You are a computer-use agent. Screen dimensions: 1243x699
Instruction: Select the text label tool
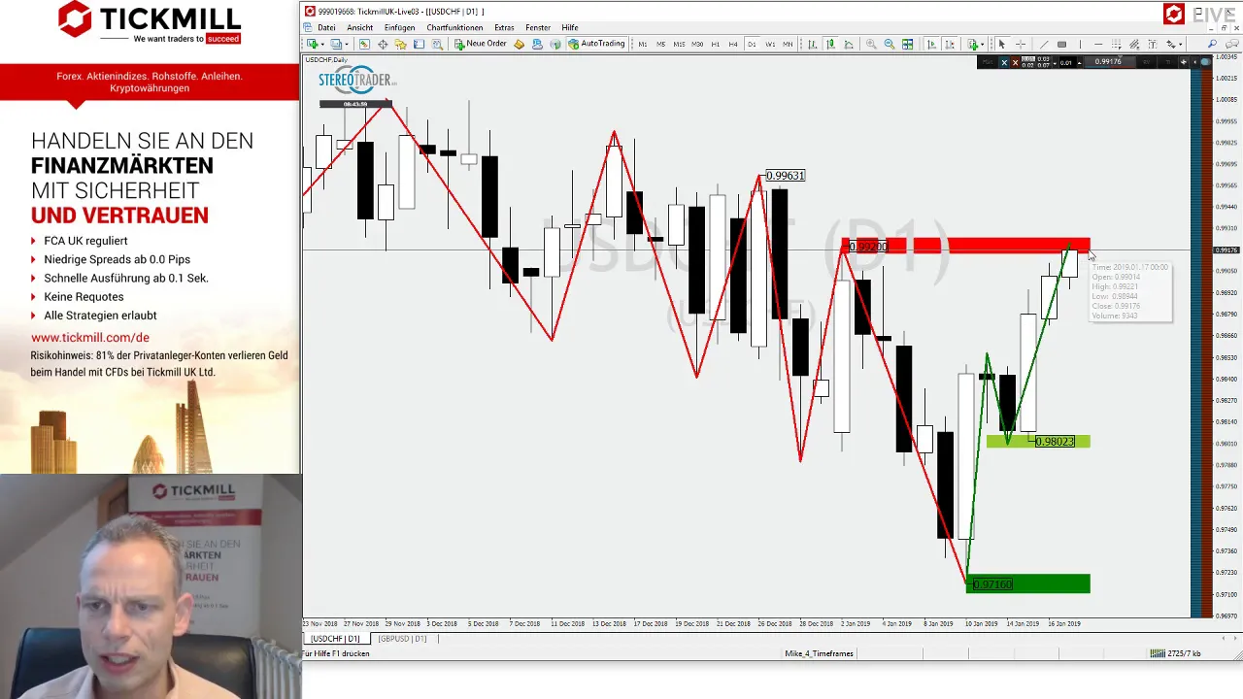pyautogui.click(x=1153, y=44)
